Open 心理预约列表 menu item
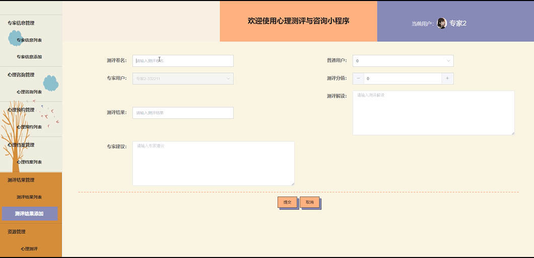Screen dimensions: 534x258 click(x=29, y=127)
